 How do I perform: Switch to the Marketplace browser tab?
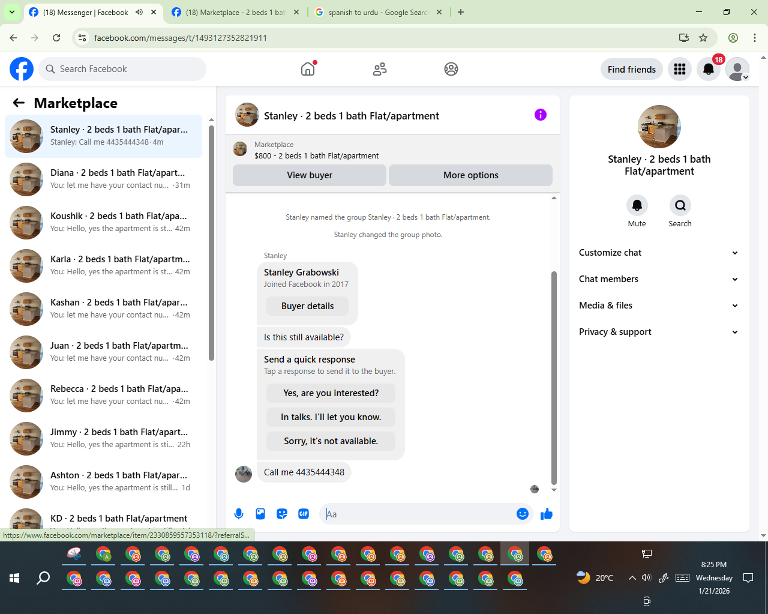coord(236,12)
